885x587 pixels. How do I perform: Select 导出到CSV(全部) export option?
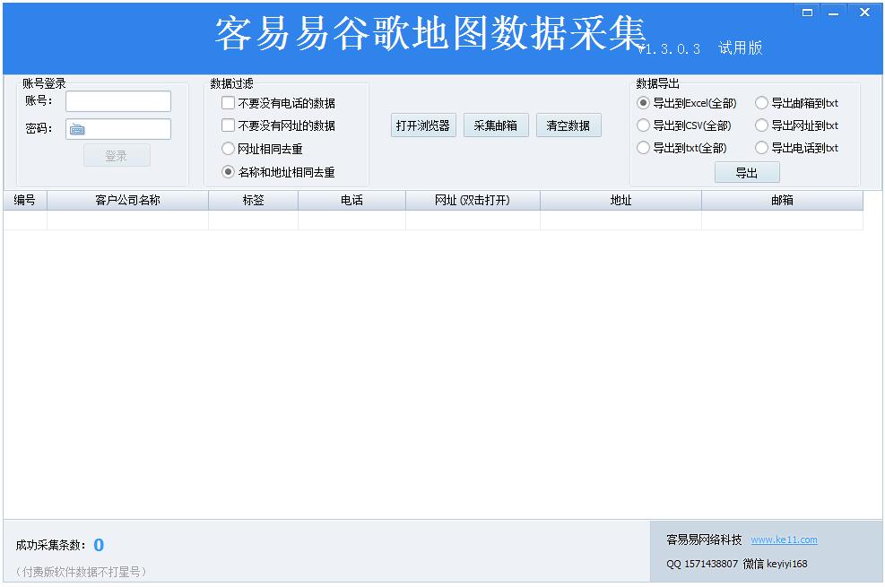643,125
